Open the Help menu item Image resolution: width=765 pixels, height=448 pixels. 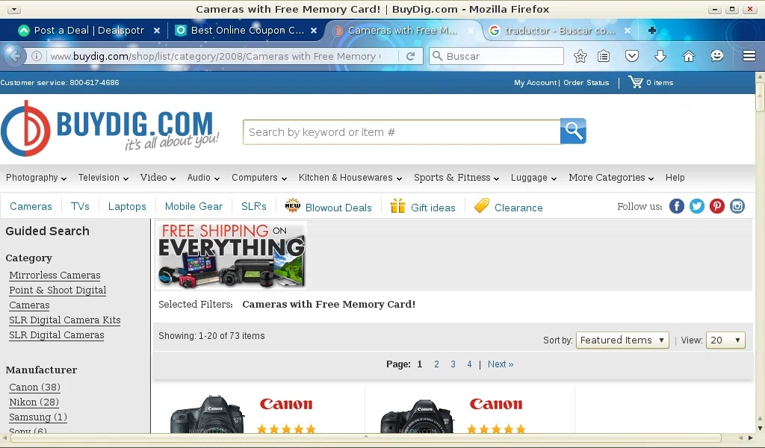(x=675, y=178)
